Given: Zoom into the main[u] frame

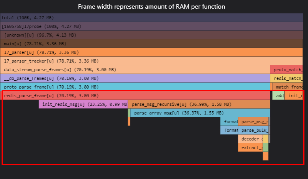Looking at the screenshot, I should coord(152,44).
